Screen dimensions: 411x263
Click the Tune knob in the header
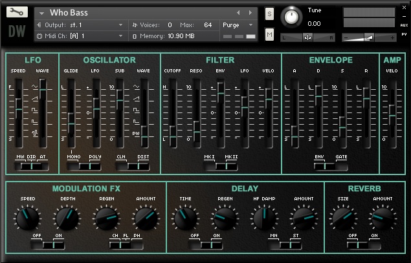pos(293,17)
